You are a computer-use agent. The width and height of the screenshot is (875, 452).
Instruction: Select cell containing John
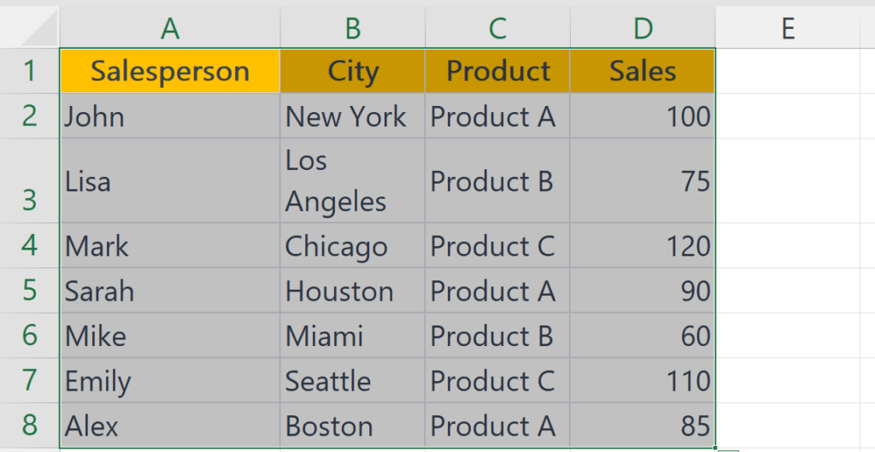(170, 116)
